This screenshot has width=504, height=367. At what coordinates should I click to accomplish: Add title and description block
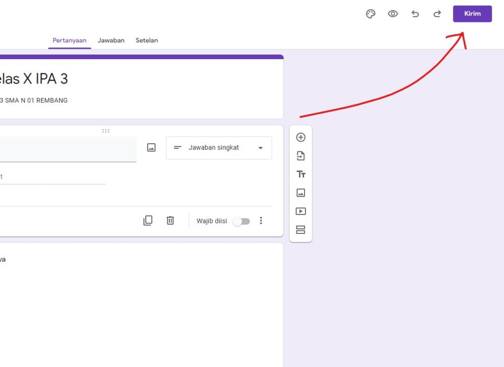point(301,174)
